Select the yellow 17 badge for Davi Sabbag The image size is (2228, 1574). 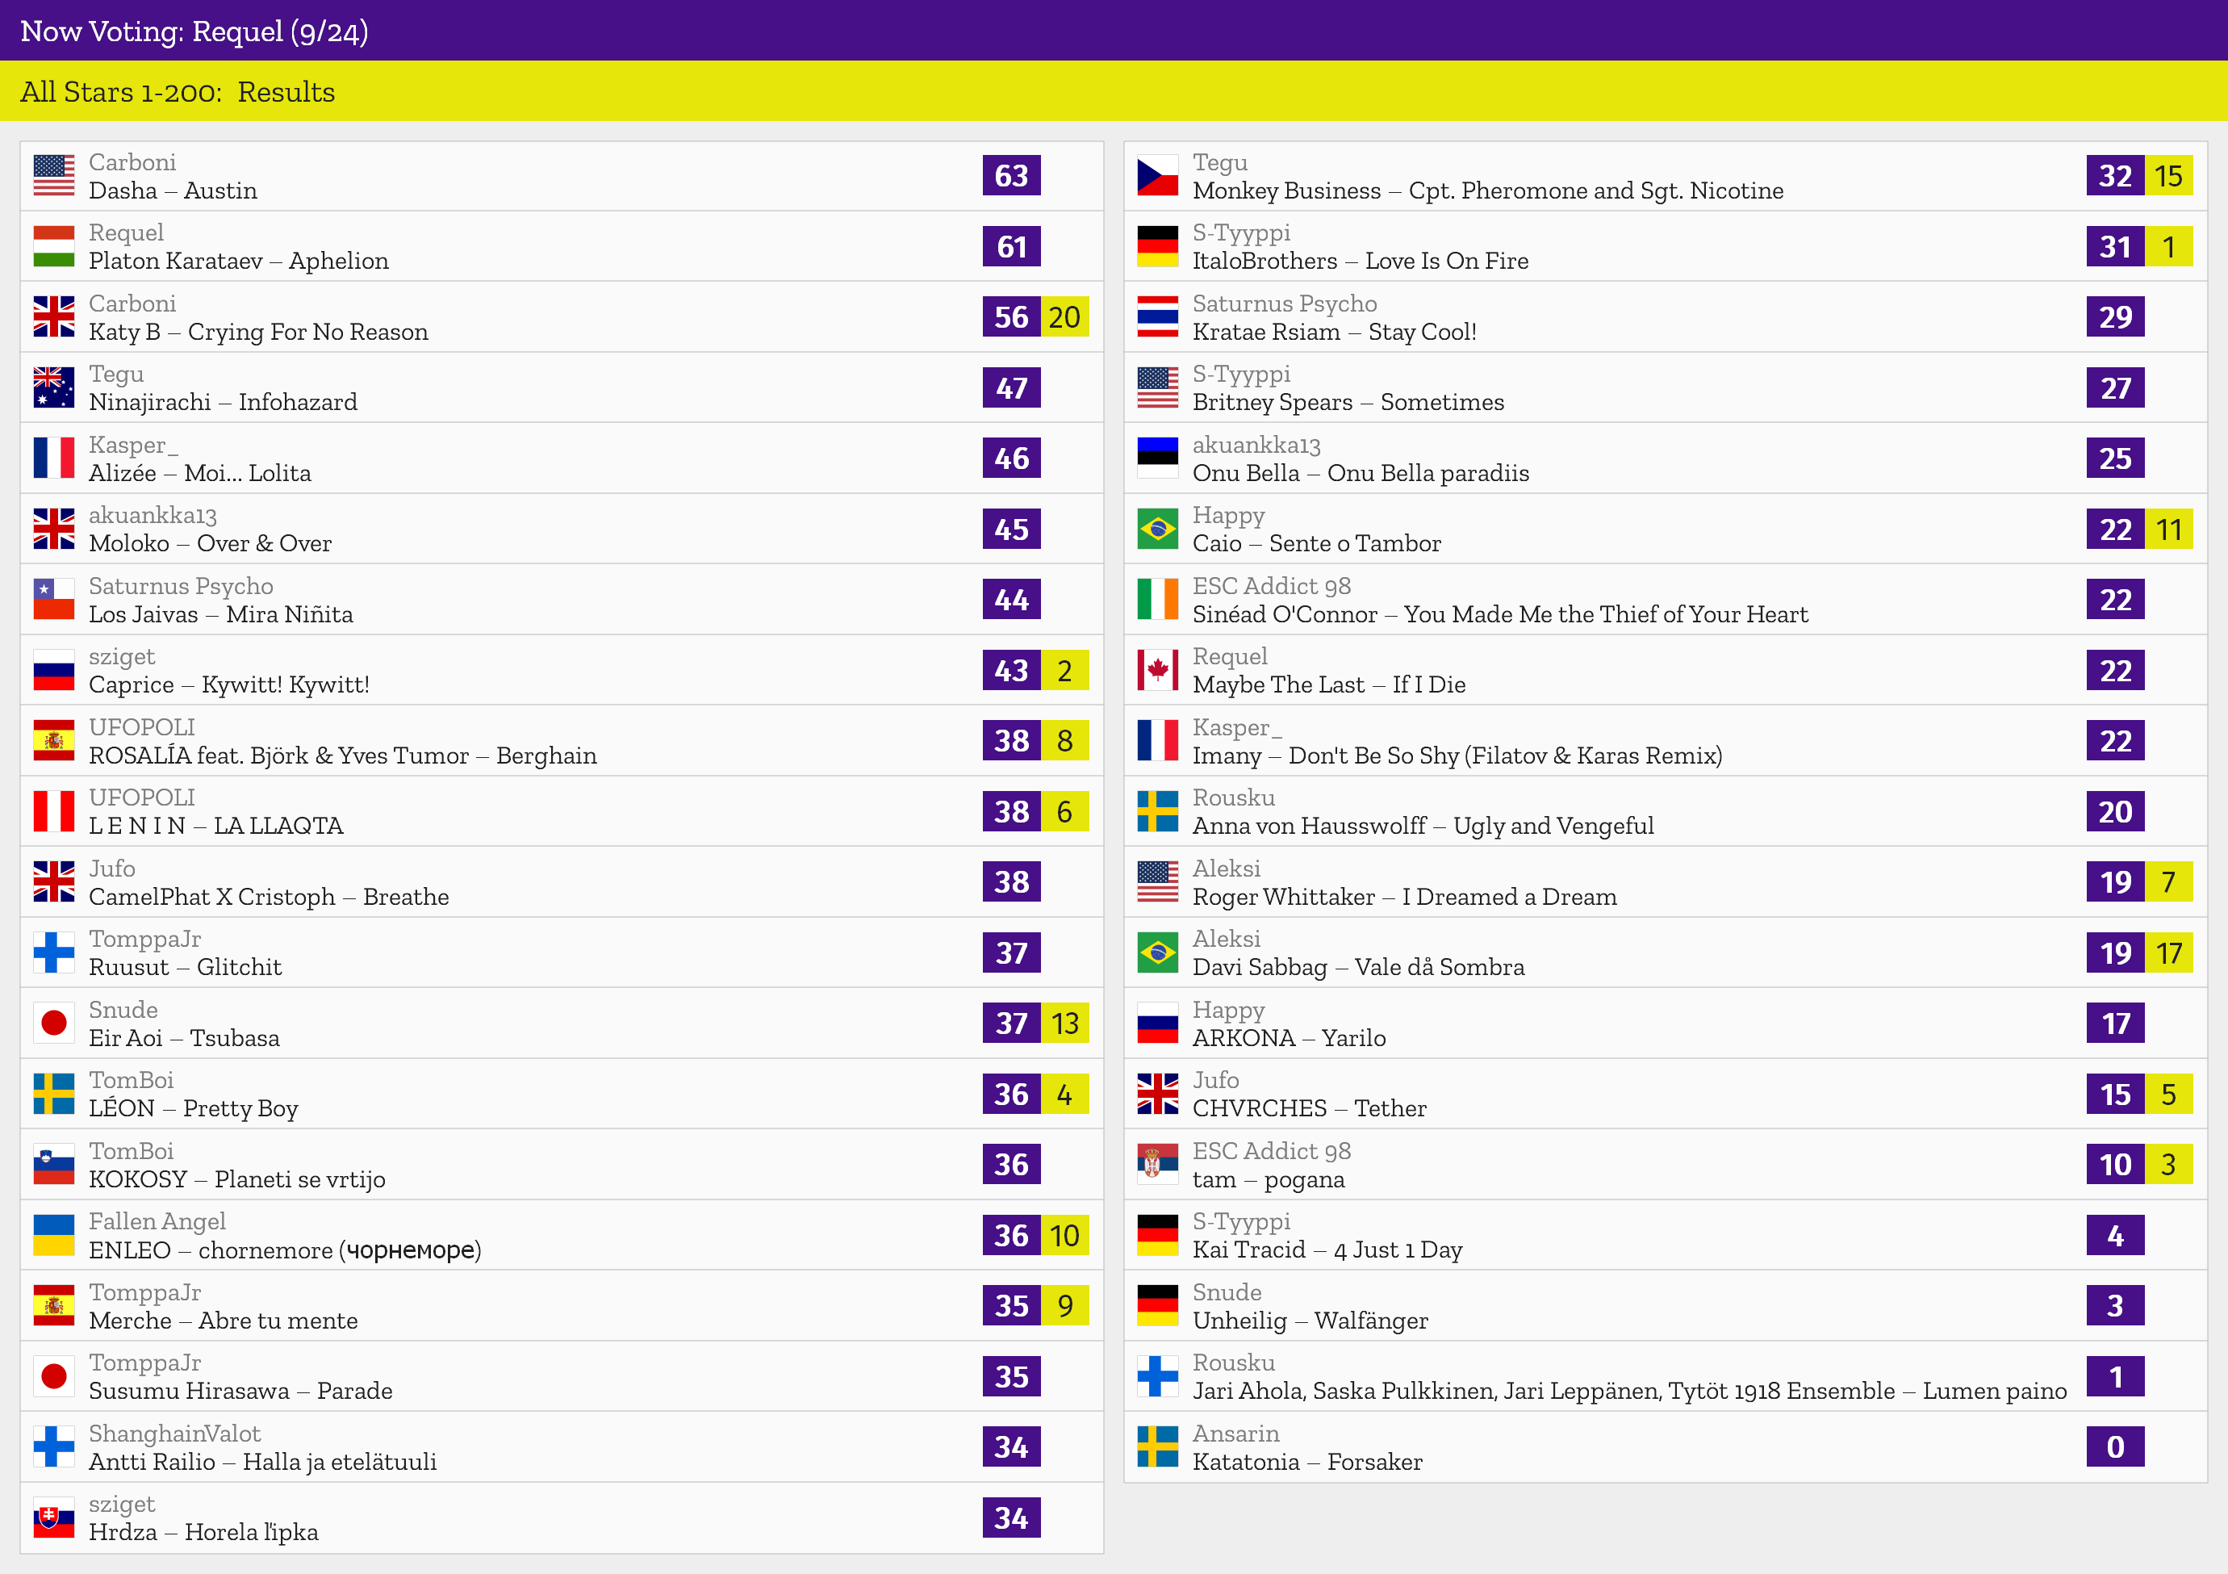tap(2169, 953)
